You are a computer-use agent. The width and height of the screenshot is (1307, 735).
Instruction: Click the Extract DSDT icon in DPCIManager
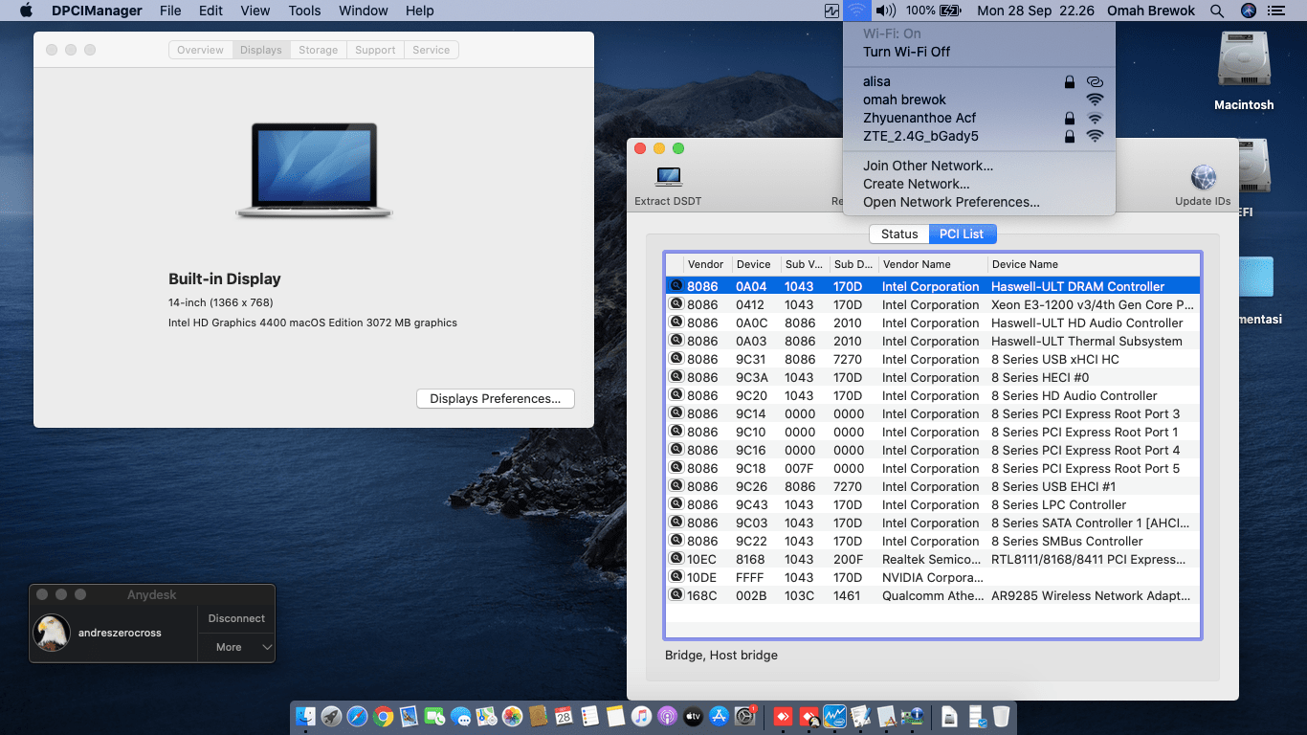point(668,182)
